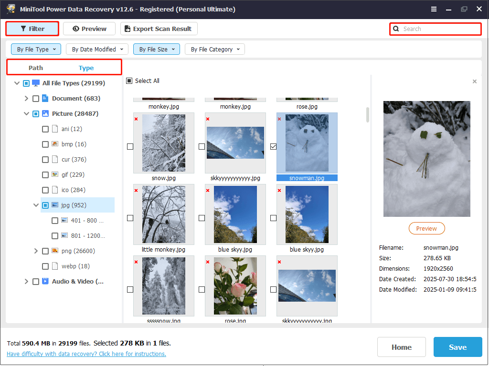The width and height of the screenshot is (489, 366).
Task: Close the preview panel with the X icon
Action: coord(474,81)
